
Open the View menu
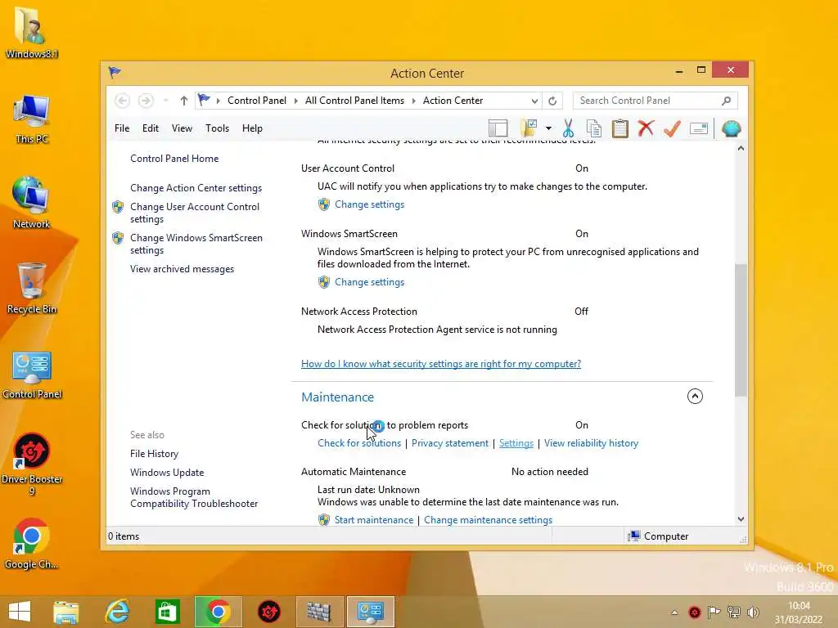tap(182, 128)
